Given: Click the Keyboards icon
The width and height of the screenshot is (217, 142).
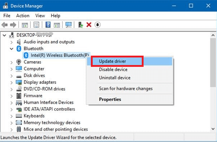Looking at the screenshot, I should (19, 116).
